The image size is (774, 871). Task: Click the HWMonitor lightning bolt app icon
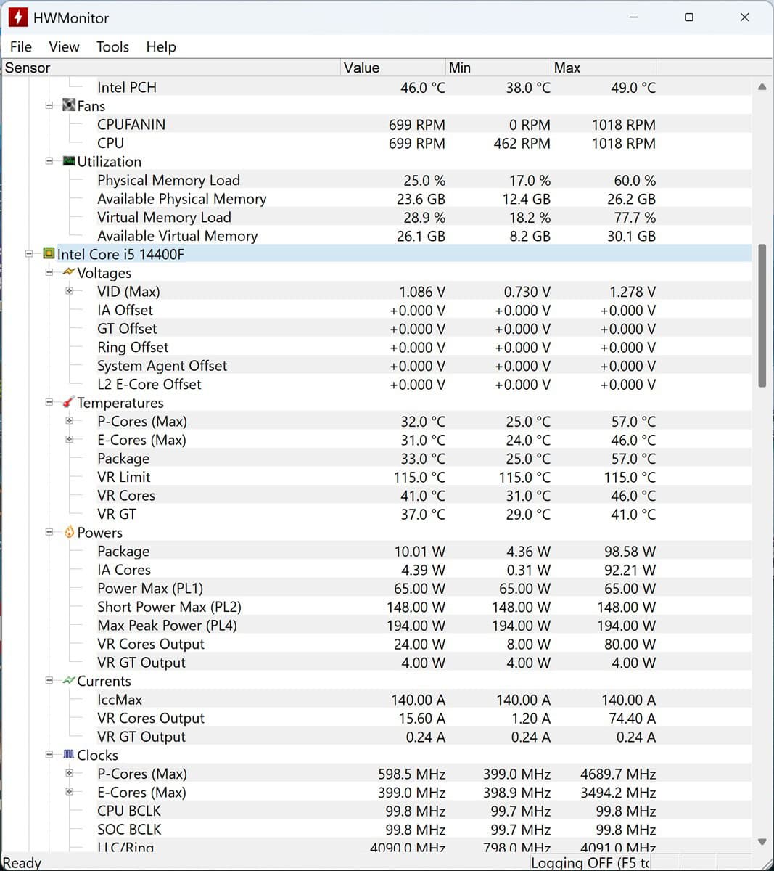pos(17,17)
